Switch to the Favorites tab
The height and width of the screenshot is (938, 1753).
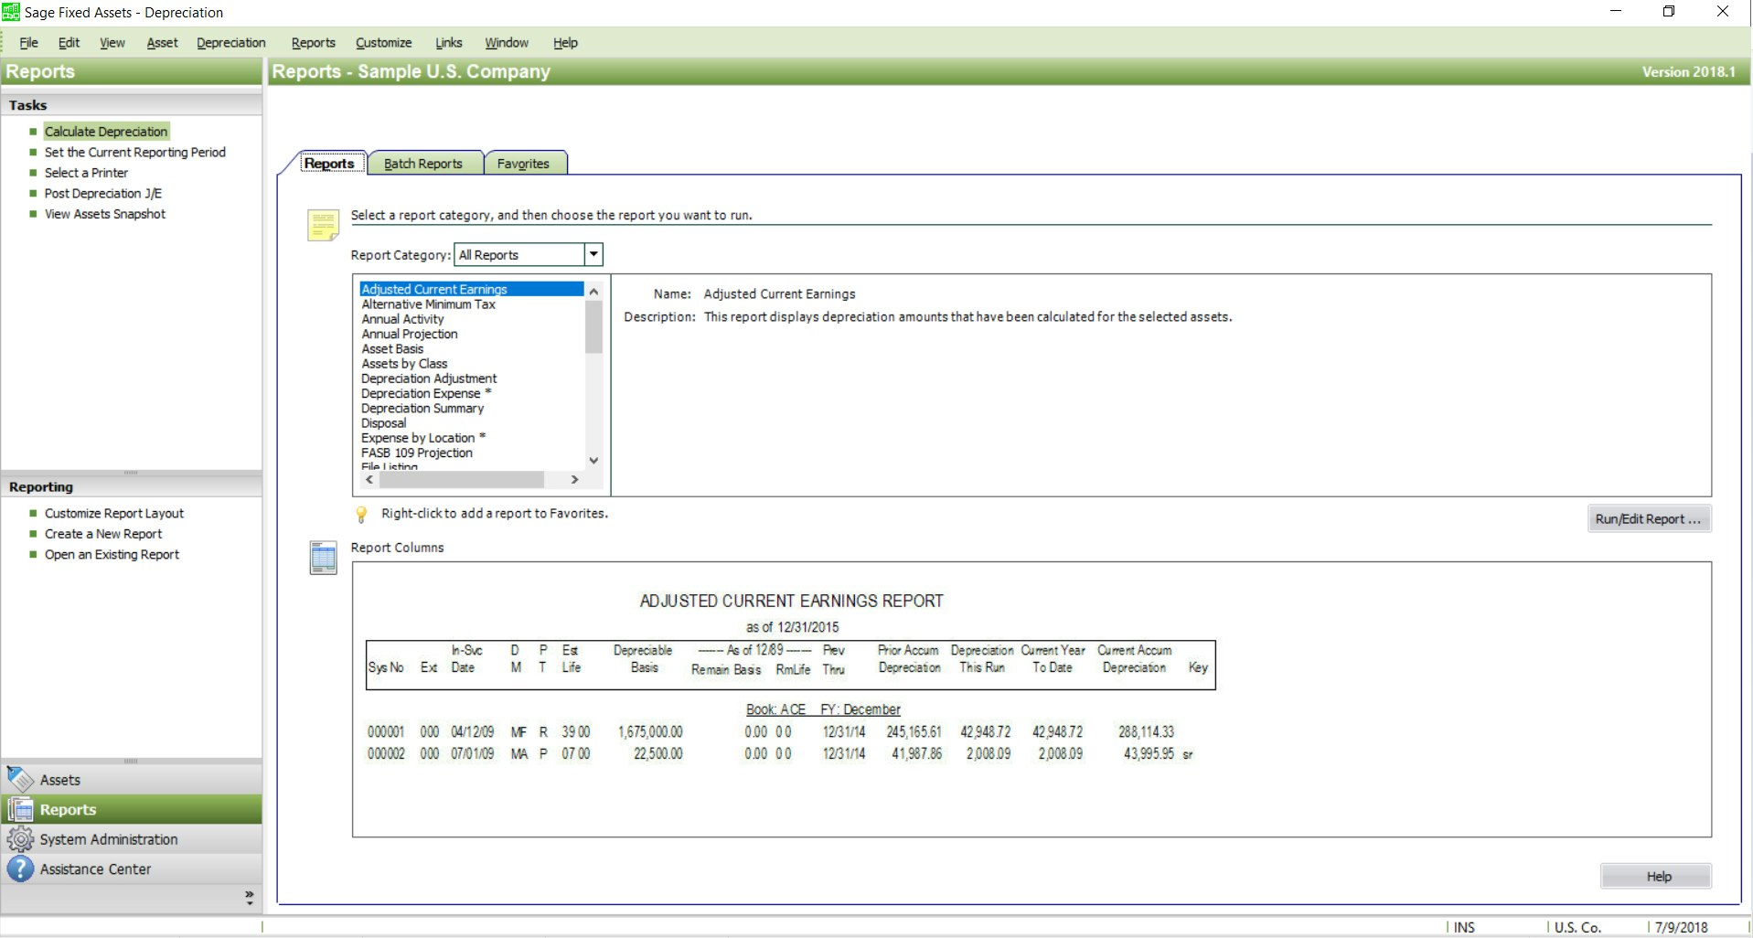[523, 163]
